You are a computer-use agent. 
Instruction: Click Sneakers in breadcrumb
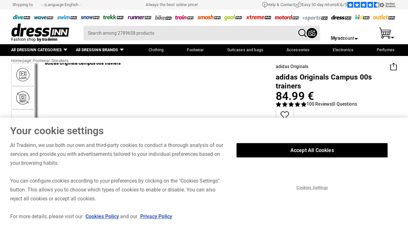pyautogui.click(x=60, y=61)
